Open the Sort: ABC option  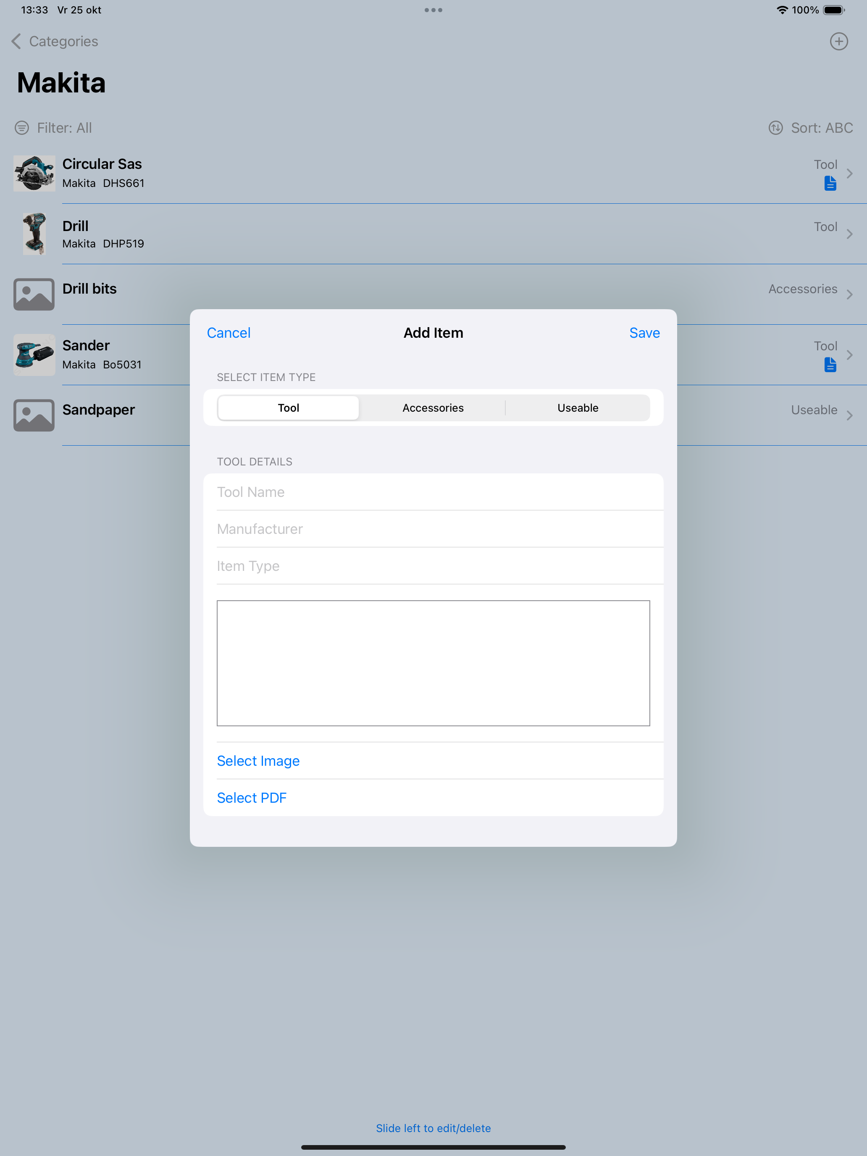[x=811, y=128]
